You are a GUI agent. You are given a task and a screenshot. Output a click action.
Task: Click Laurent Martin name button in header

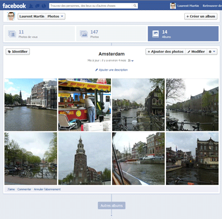coord(32,16)
